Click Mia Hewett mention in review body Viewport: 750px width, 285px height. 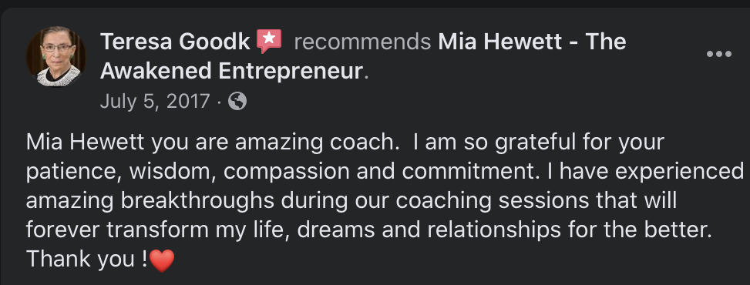click(86, 142)
